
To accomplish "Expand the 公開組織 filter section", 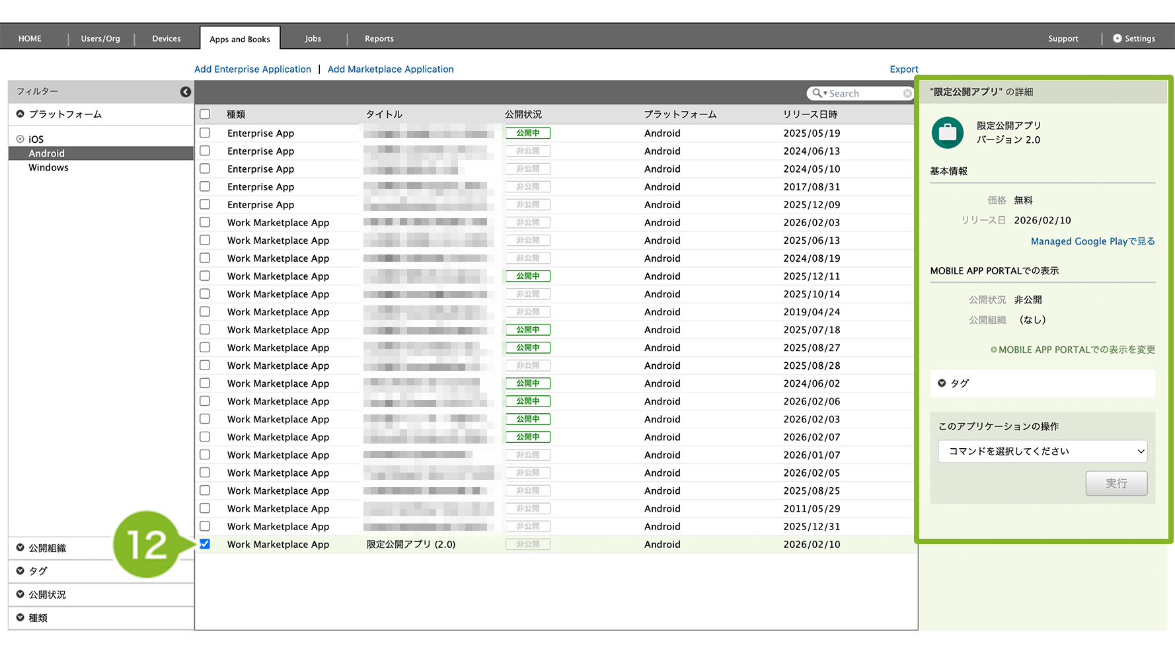I will [20, 548].
